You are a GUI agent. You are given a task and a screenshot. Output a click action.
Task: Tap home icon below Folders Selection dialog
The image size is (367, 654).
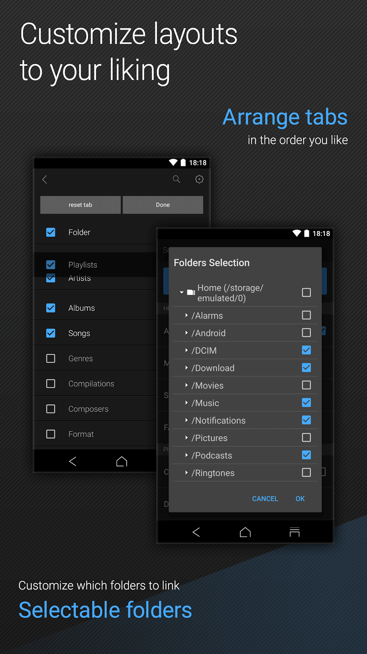click(x=245, y=532)
